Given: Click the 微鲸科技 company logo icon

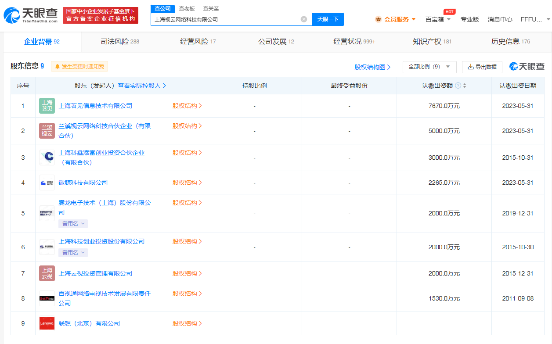Looking at the screenshot, I should (47, 183).
